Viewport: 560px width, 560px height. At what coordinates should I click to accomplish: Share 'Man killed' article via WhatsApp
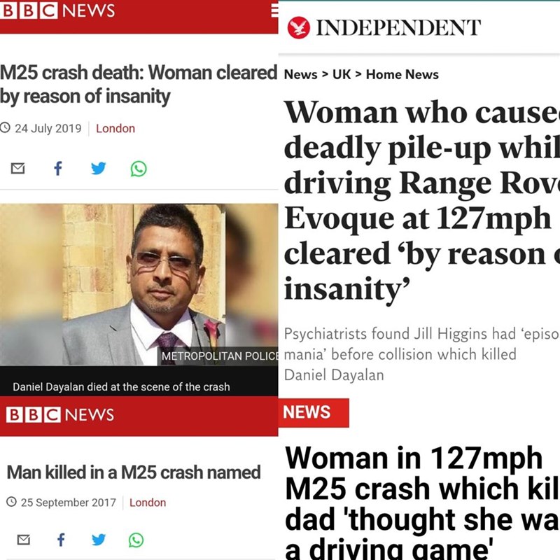coord(136,540)
